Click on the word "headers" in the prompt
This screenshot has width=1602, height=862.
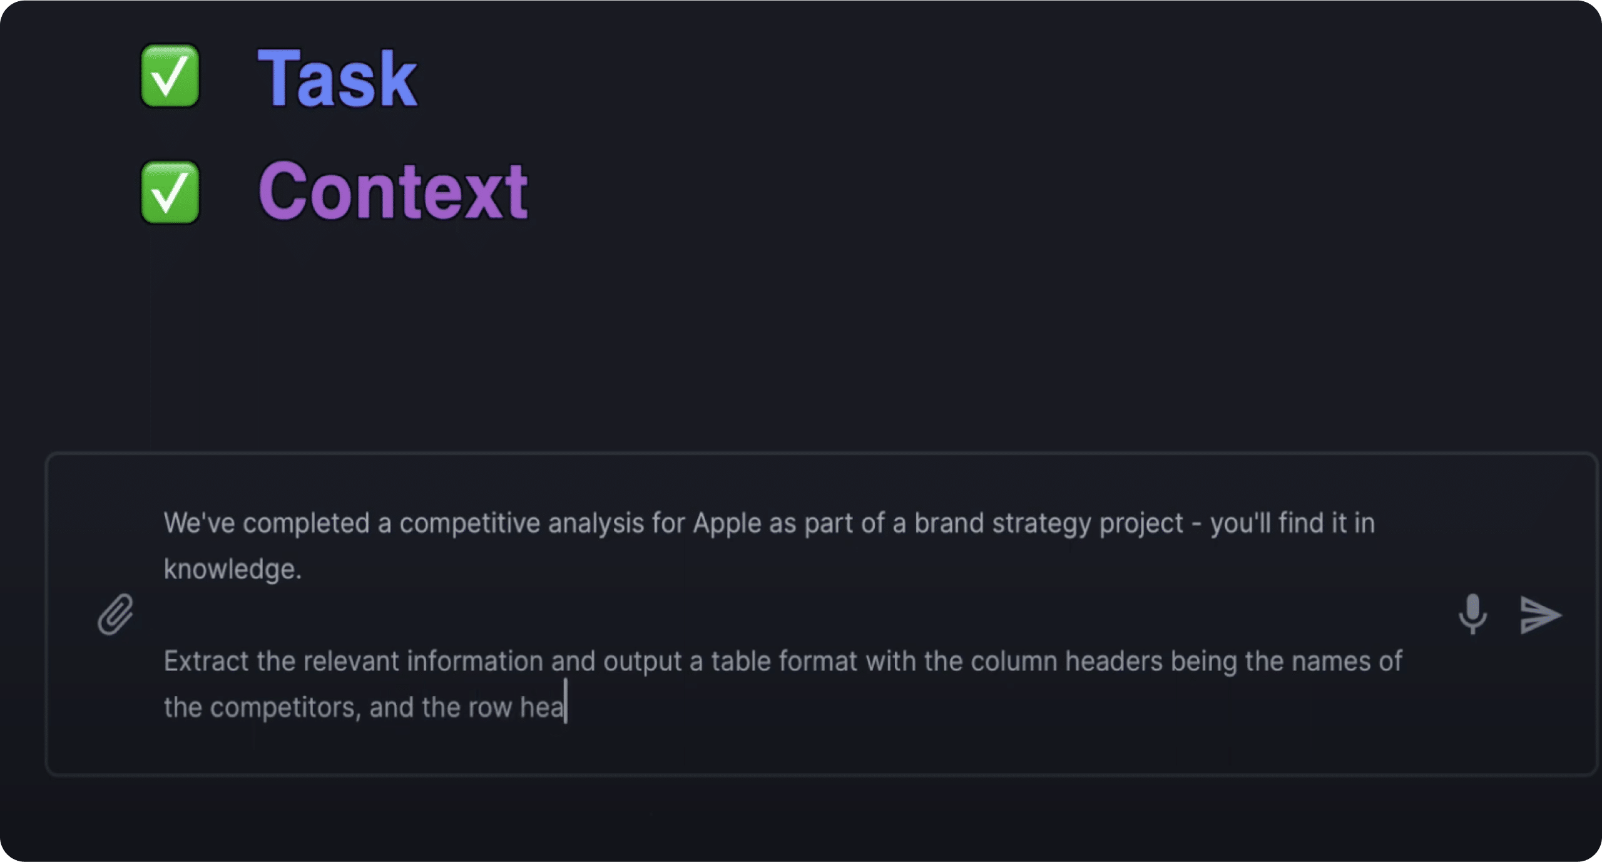coord(1113,662)
